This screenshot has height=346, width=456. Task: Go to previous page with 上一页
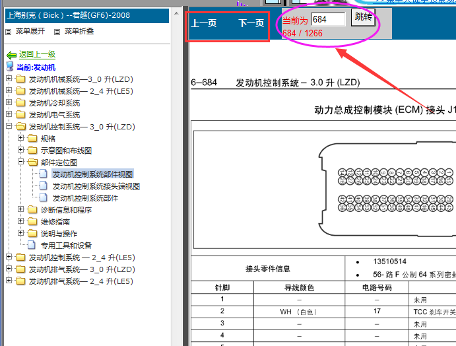tap(204, 23)
